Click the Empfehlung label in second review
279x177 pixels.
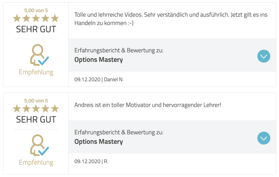coord(36,163)
